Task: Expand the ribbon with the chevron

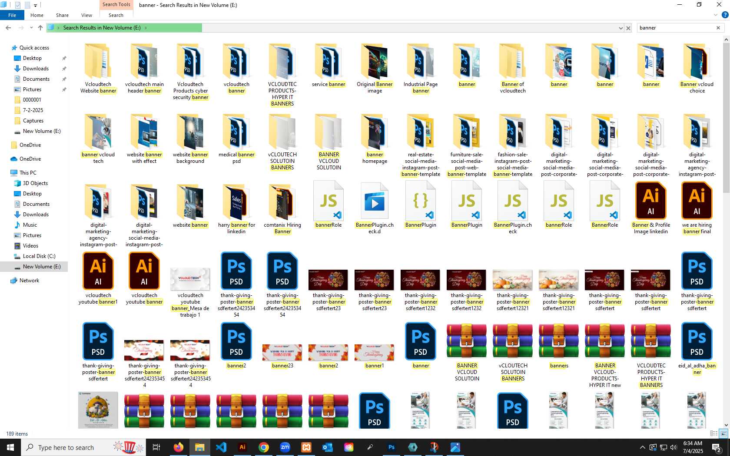Action: click(716, 15)
